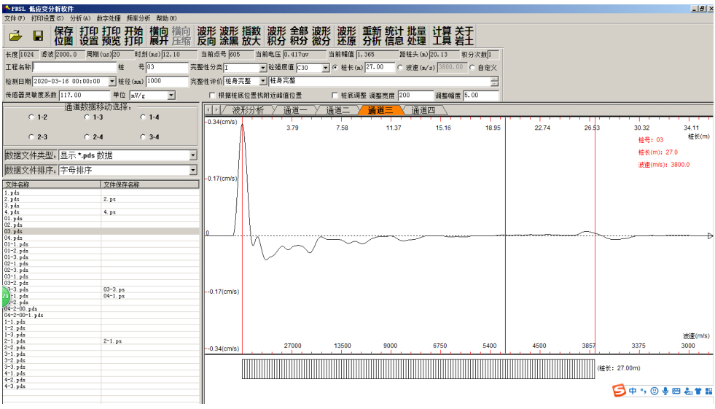Select the 自定义 radio button
This screenshot has height=409, width=715.
click(472, 68)
